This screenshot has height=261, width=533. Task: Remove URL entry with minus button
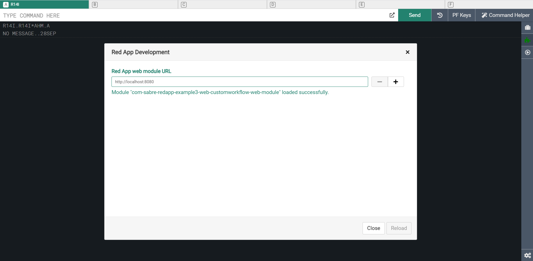click(380, 82)
